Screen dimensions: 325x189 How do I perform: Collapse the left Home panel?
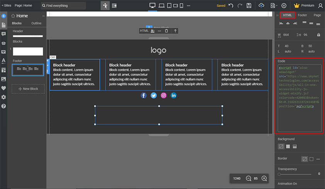(x=44, y=16)
